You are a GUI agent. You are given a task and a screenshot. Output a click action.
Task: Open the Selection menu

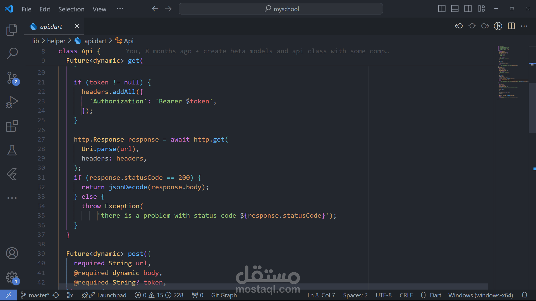click(x=71, y=9)
